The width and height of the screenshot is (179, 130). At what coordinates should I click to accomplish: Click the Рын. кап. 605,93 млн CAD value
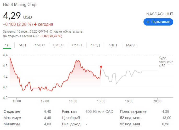(x=99, y=112)
